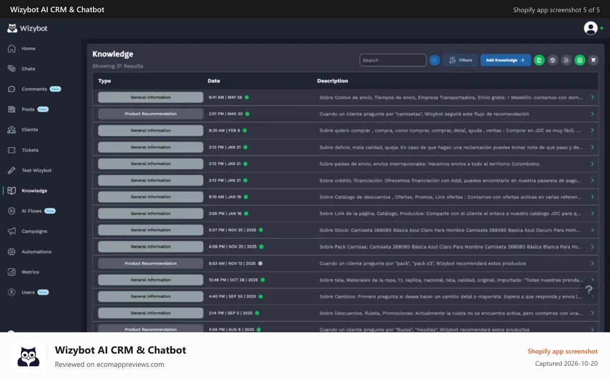
Task: Click the Test Wizybot label in the sidebar
Action: pos(37,171)
